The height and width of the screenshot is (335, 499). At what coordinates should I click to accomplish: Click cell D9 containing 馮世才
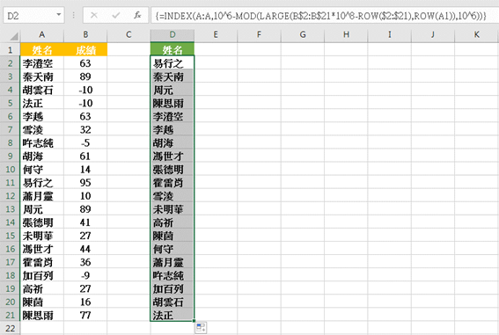tap(172, 156)
